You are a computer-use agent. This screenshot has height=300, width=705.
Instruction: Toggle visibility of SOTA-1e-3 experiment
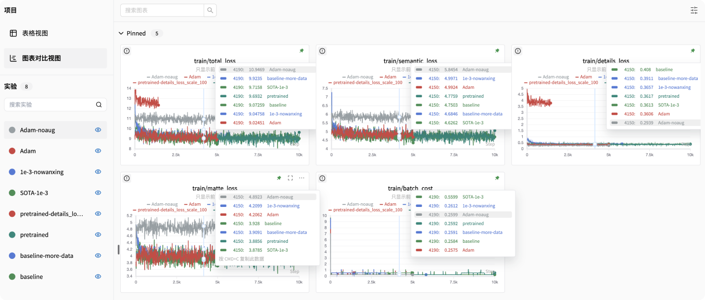(x=98, y=193)
